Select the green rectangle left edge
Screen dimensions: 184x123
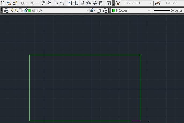(x=30, y=88)
